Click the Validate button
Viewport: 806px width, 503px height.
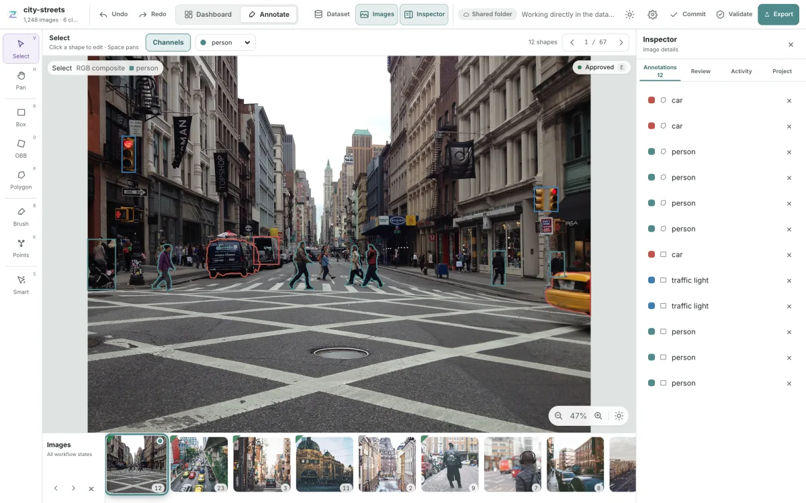click(734, 14)
